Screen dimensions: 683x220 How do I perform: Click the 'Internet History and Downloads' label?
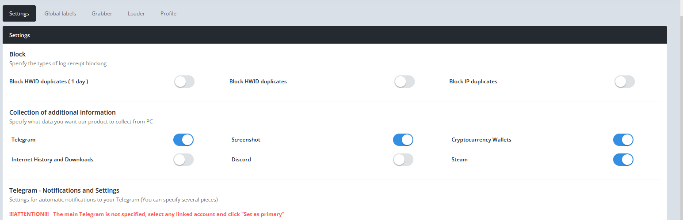point(53,160)
